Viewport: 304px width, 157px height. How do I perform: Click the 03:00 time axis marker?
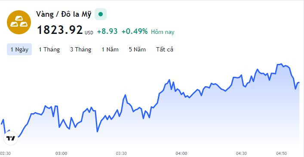click(61, 154)
